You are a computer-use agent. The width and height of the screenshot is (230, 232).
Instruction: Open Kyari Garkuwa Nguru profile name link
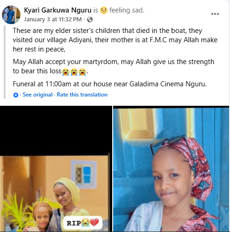tap(58, 10)
